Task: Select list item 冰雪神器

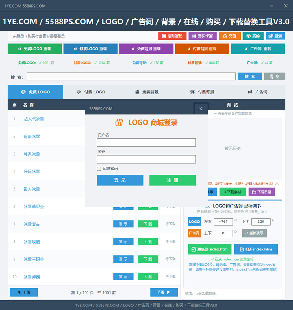Action: pyautogui.click(x=32, y=276)
